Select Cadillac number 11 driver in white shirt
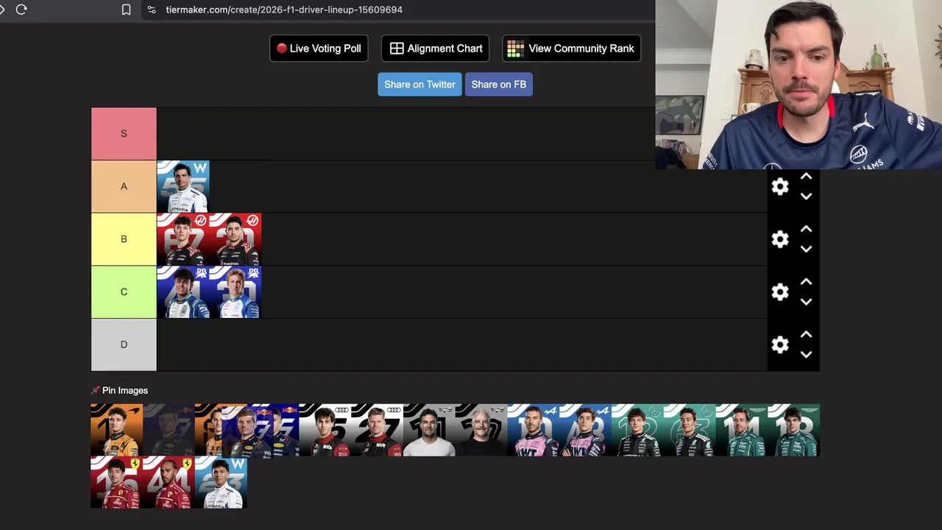The image size is (942, 530). 429,430
